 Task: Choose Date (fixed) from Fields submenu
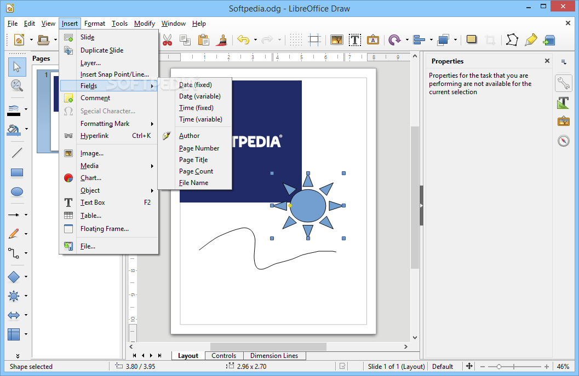(x=196, y=85)
